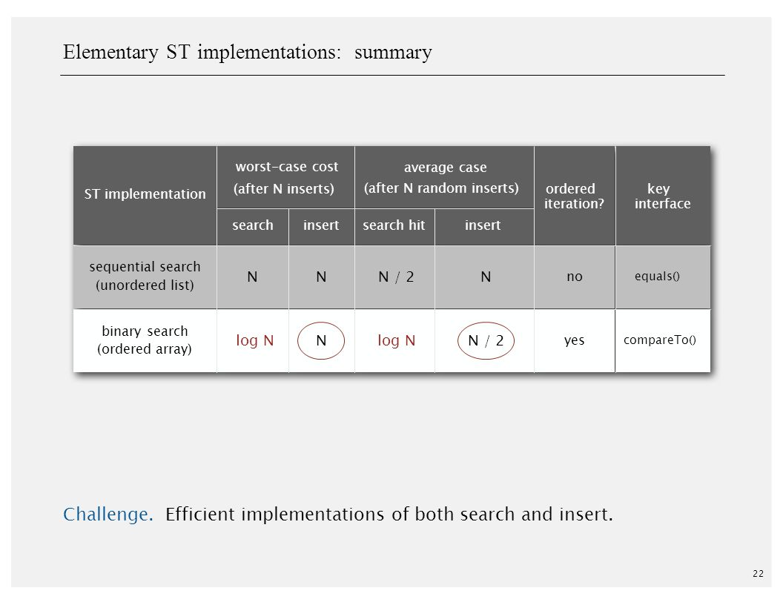Click the 'average case (after N random inserts)' header
783x605 pixels.
tap(444, 177)
